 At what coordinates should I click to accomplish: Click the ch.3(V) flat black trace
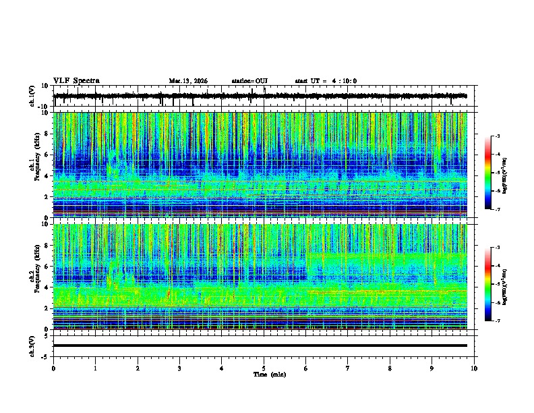point(260,346)
